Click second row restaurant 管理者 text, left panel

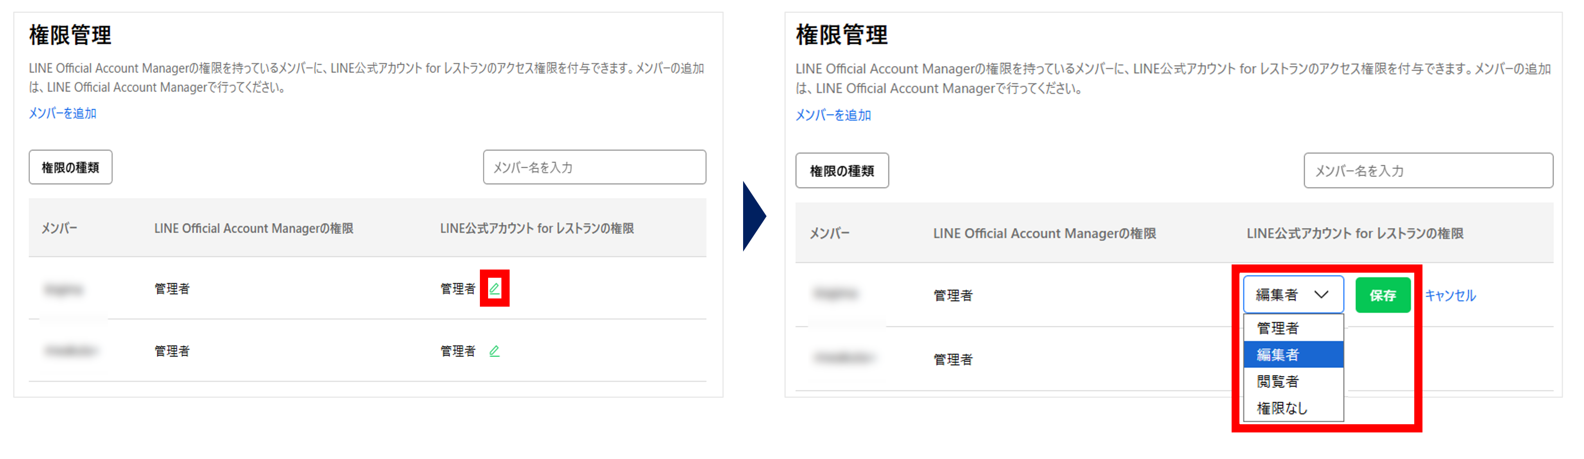tap(458, 351)
